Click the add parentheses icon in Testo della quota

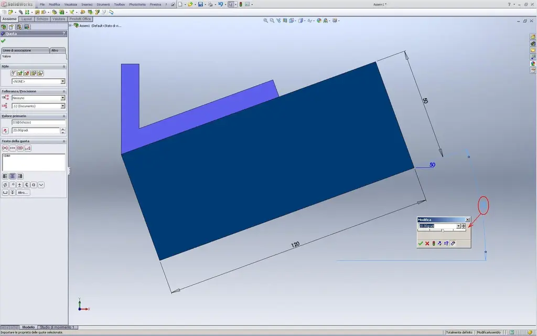(x=5, y=148)
